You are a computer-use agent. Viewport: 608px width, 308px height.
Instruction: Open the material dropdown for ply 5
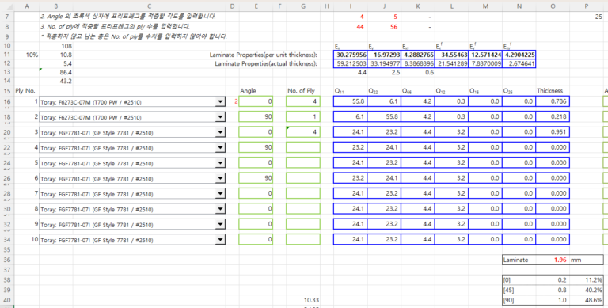coord(220,163)
